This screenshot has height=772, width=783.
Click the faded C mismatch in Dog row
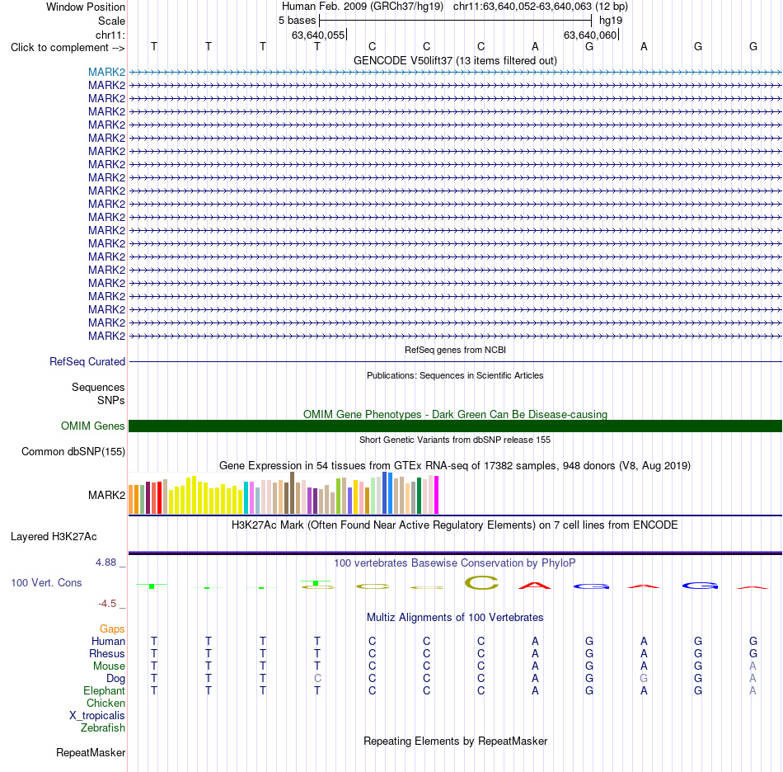(x=317, y=679)
